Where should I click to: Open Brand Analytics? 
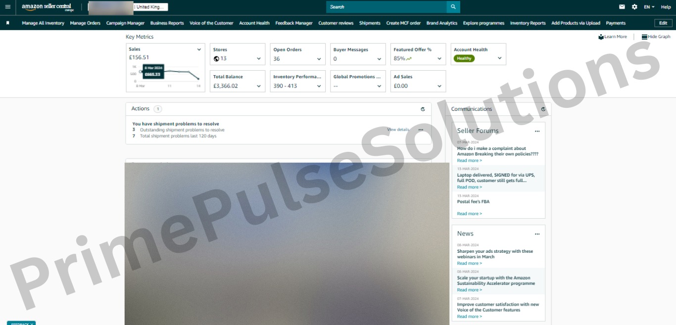442,23
